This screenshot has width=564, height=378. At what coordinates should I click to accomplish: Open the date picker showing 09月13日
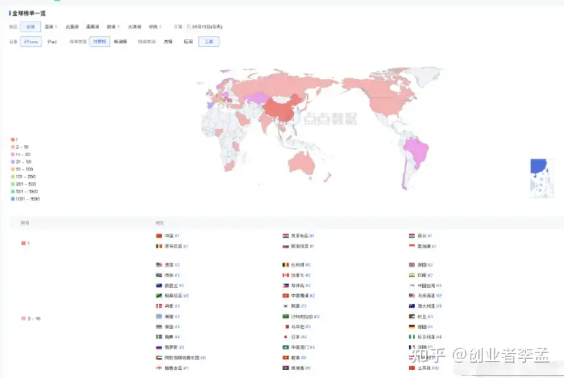(207, 27)
